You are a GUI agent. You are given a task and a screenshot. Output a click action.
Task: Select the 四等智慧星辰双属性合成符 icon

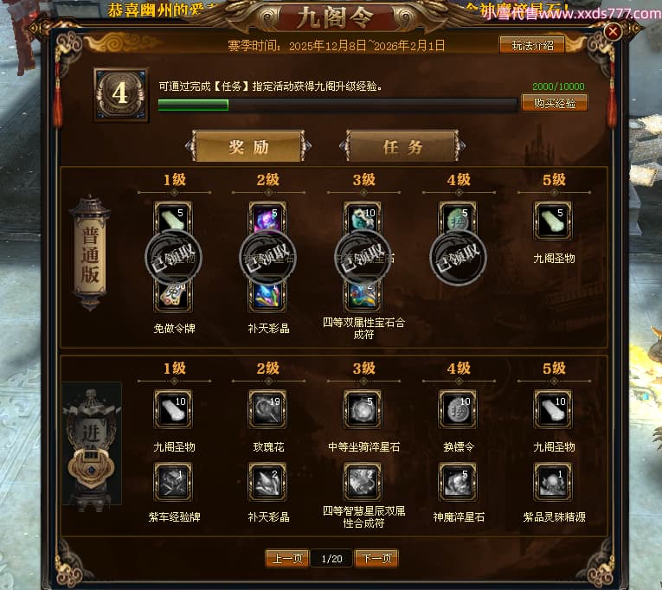click(x=363, y=482)
